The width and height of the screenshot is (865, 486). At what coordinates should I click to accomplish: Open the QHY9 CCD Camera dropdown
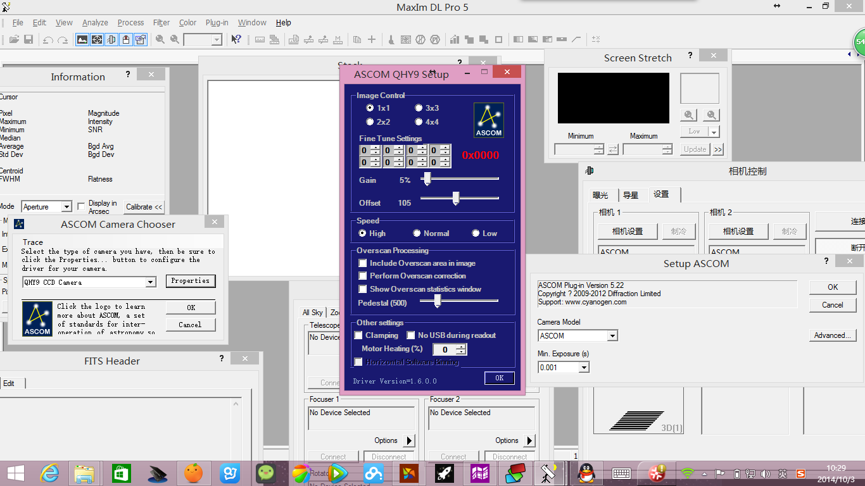(151, 282)
